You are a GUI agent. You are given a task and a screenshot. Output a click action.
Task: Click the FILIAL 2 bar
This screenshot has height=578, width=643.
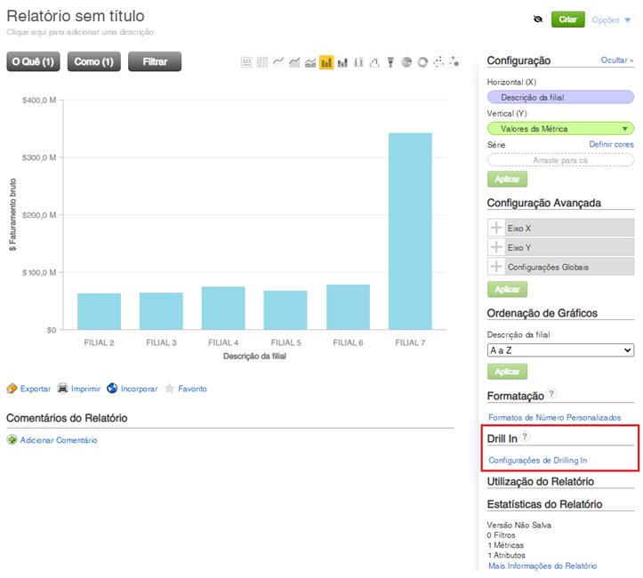click(x=99, y=311)
